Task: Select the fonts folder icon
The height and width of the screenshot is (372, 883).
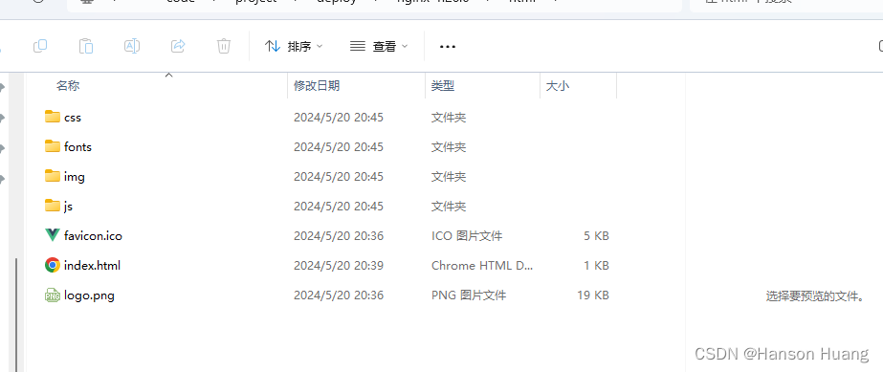Action: 53,146
